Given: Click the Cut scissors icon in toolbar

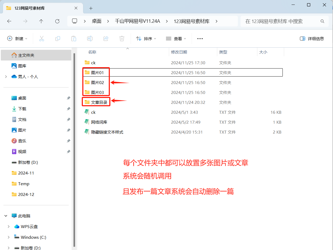Looking at the screenshot, I should pyautogui.click(x=41, y=39).
